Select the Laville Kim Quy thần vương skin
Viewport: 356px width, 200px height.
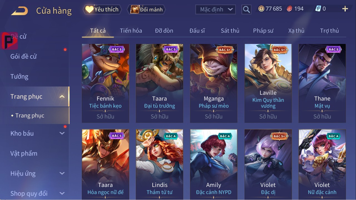268,83
